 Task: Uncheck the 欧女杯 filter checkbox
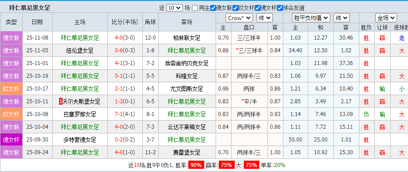click(235, 8)
